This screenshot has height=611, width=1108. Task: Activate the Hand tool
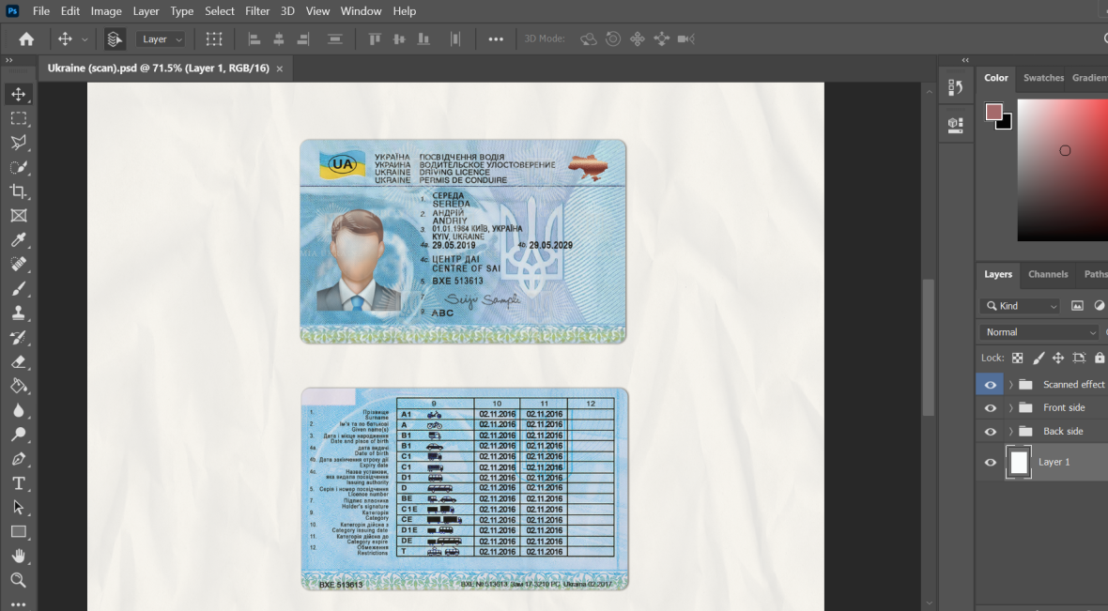pos(18,556)
